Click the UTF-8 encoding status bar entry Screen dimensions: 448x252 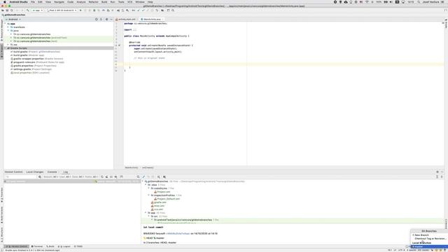click(400, 251)
